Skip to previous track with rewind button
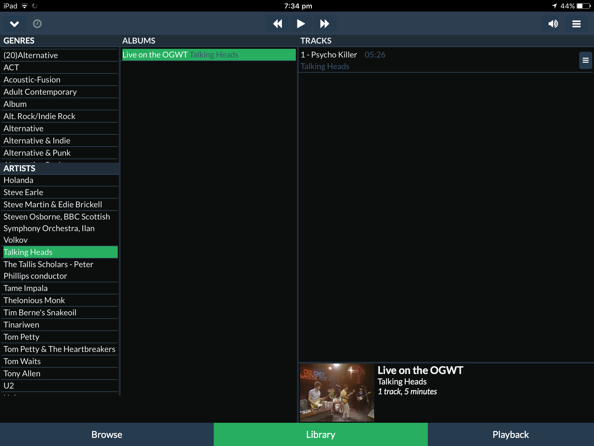This screenshot has width=594, height=446. point(278,24)
